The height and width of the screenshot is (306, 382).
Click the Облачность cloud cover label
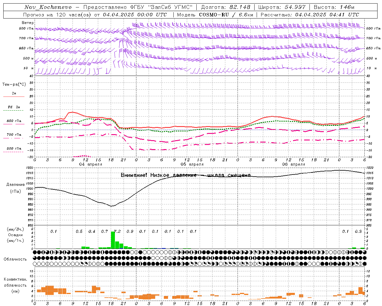15,259
